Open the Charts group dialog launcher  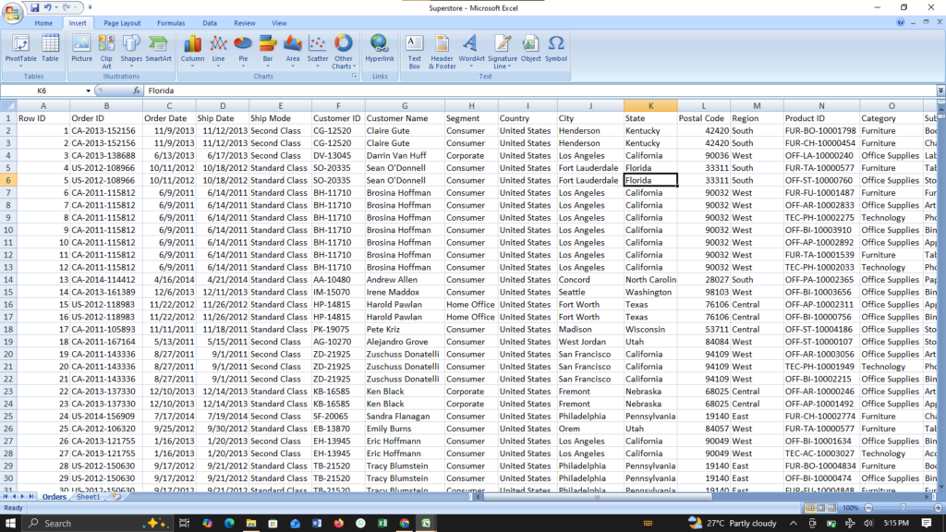[354, 77]
